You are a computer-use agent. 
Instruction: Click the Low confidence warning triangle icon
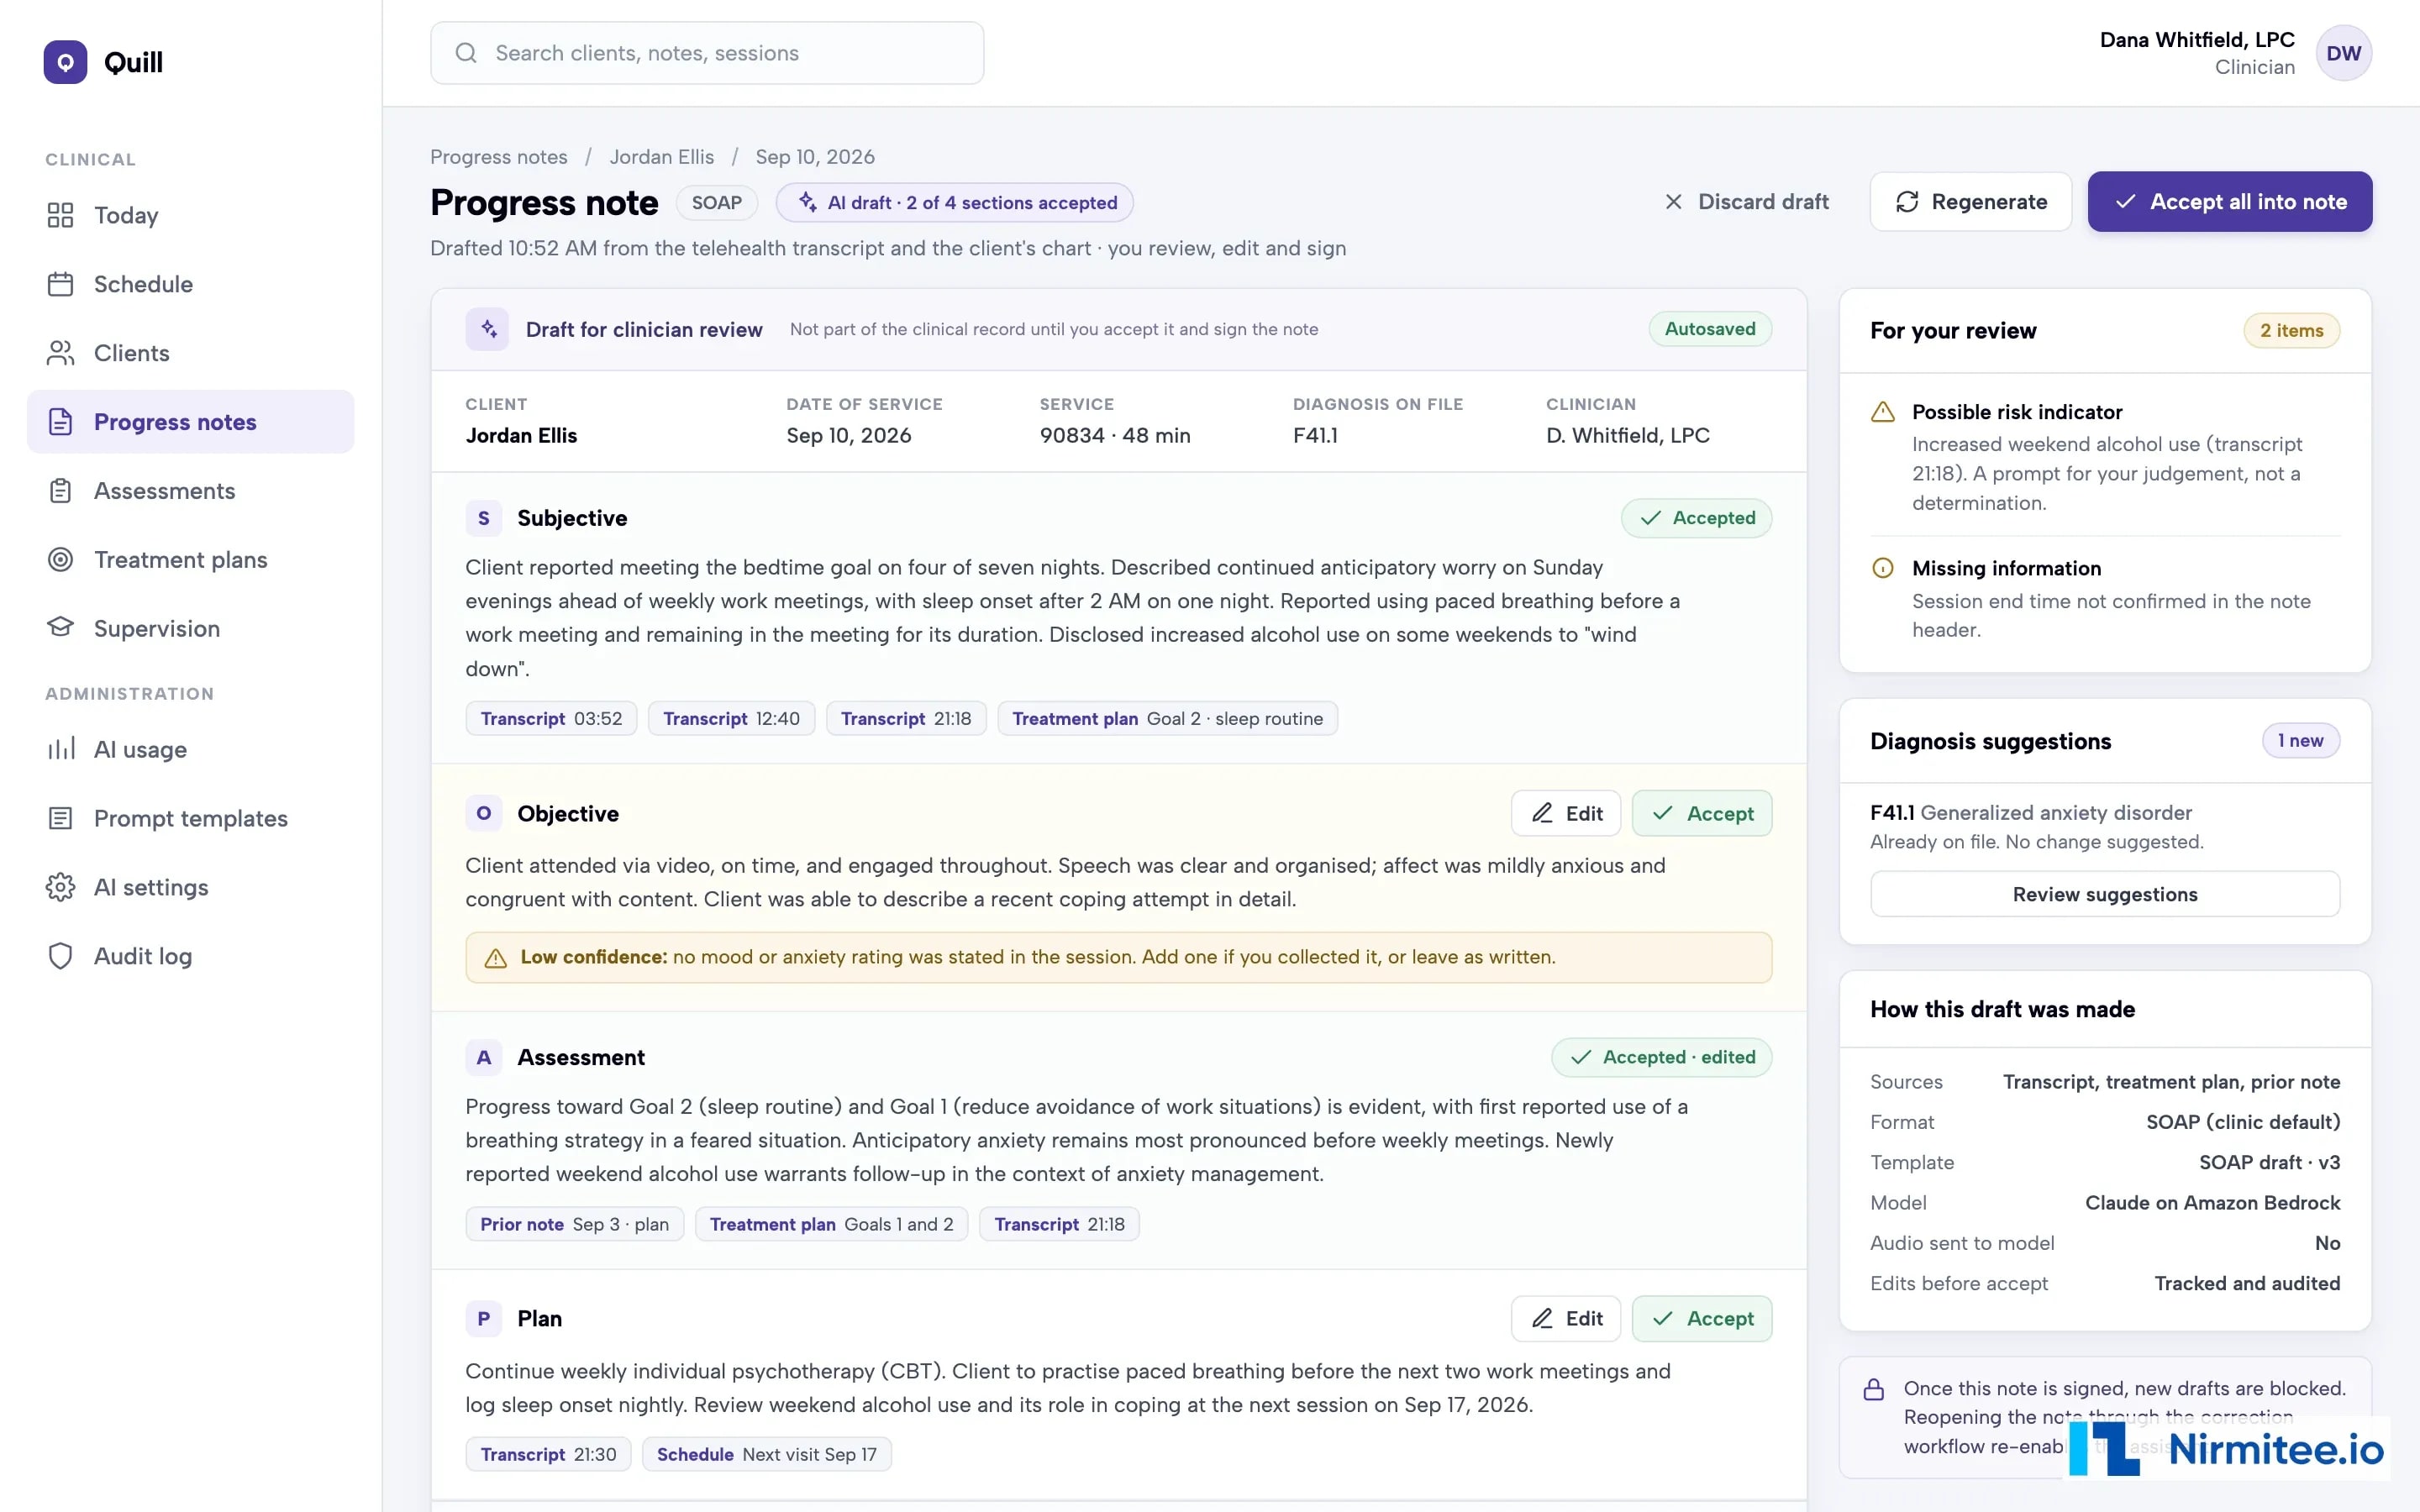pos(495,958)
